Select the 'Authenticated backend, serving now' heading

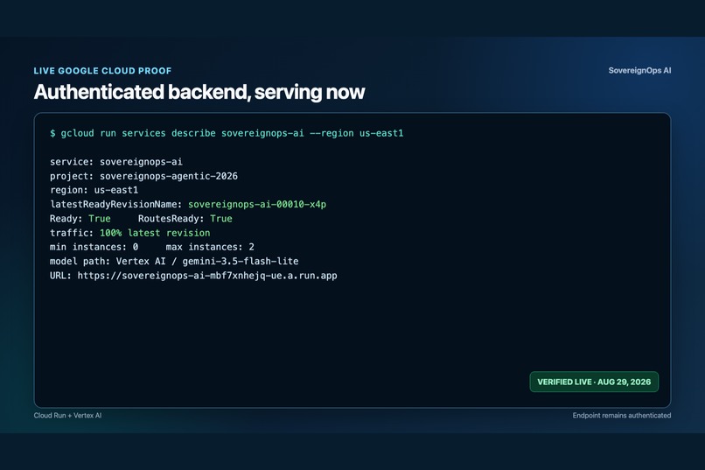[x=199, y=92]
